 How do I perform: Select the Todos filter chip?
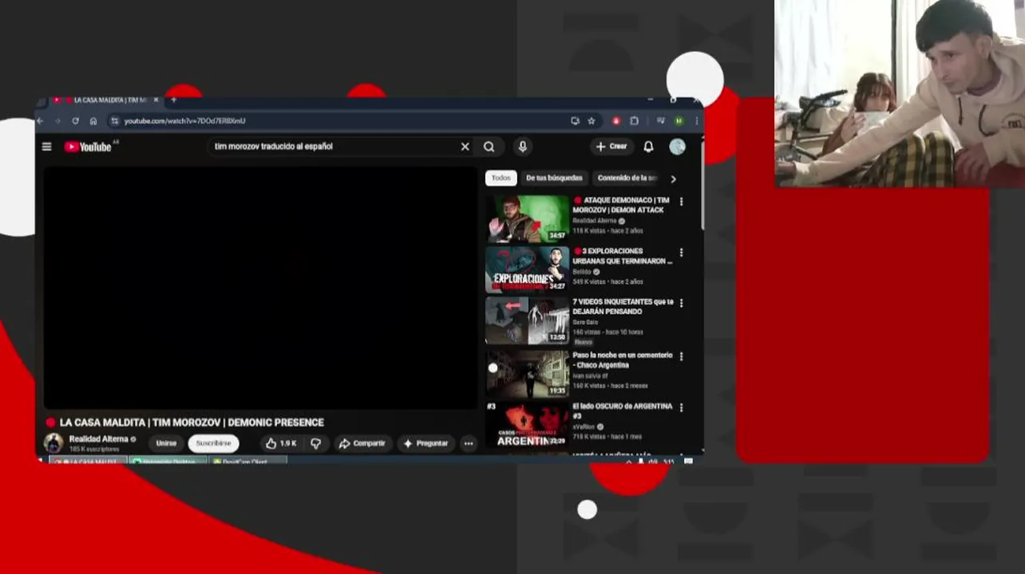(x=501, y=179)
